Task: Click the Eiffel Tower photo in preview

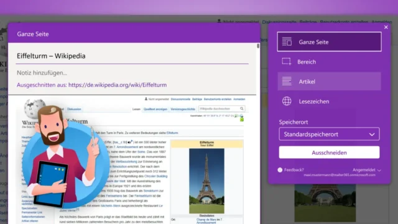Action: pyautogui.click(x=206, y=181)
